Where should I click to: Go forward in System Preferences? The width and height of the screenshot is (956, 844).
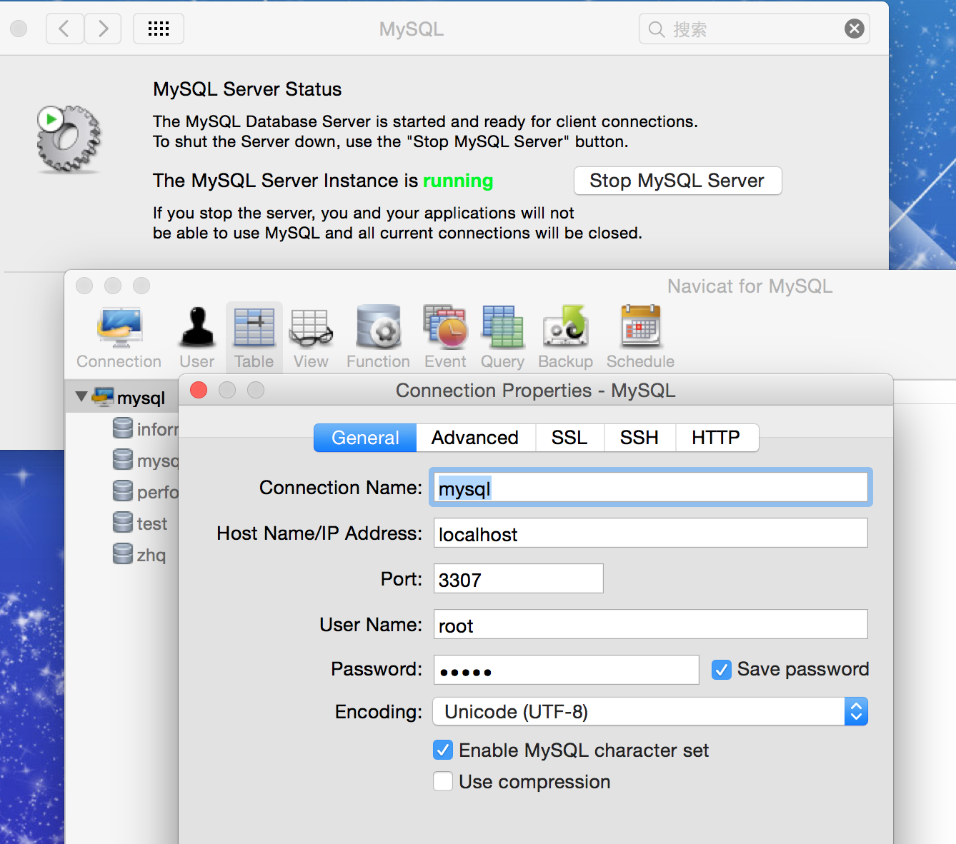(103, 29)
